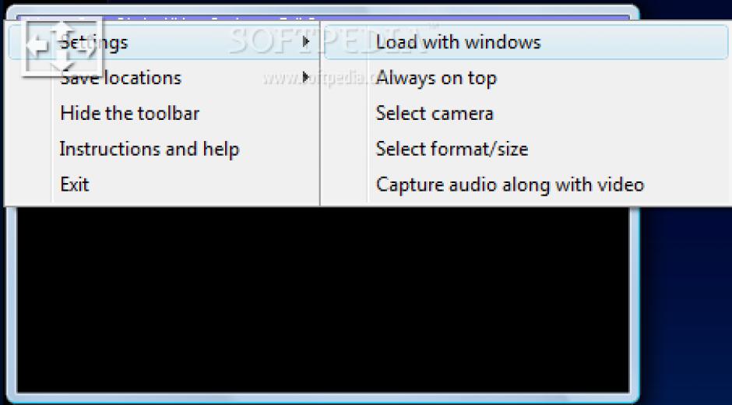The width and height of the screenshot is (732, 405).
Task: Expand the Save locations submenu arrow
Action: click(306, 78)
